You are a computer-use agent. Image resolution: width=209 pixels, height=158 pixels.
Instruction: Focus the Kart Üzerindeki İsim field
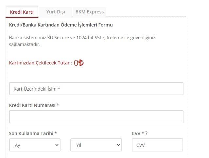point(96,89)
